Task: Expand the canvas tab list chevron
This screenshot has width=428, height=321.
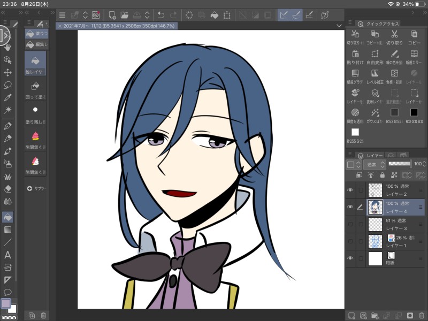Action: (339, 26)
